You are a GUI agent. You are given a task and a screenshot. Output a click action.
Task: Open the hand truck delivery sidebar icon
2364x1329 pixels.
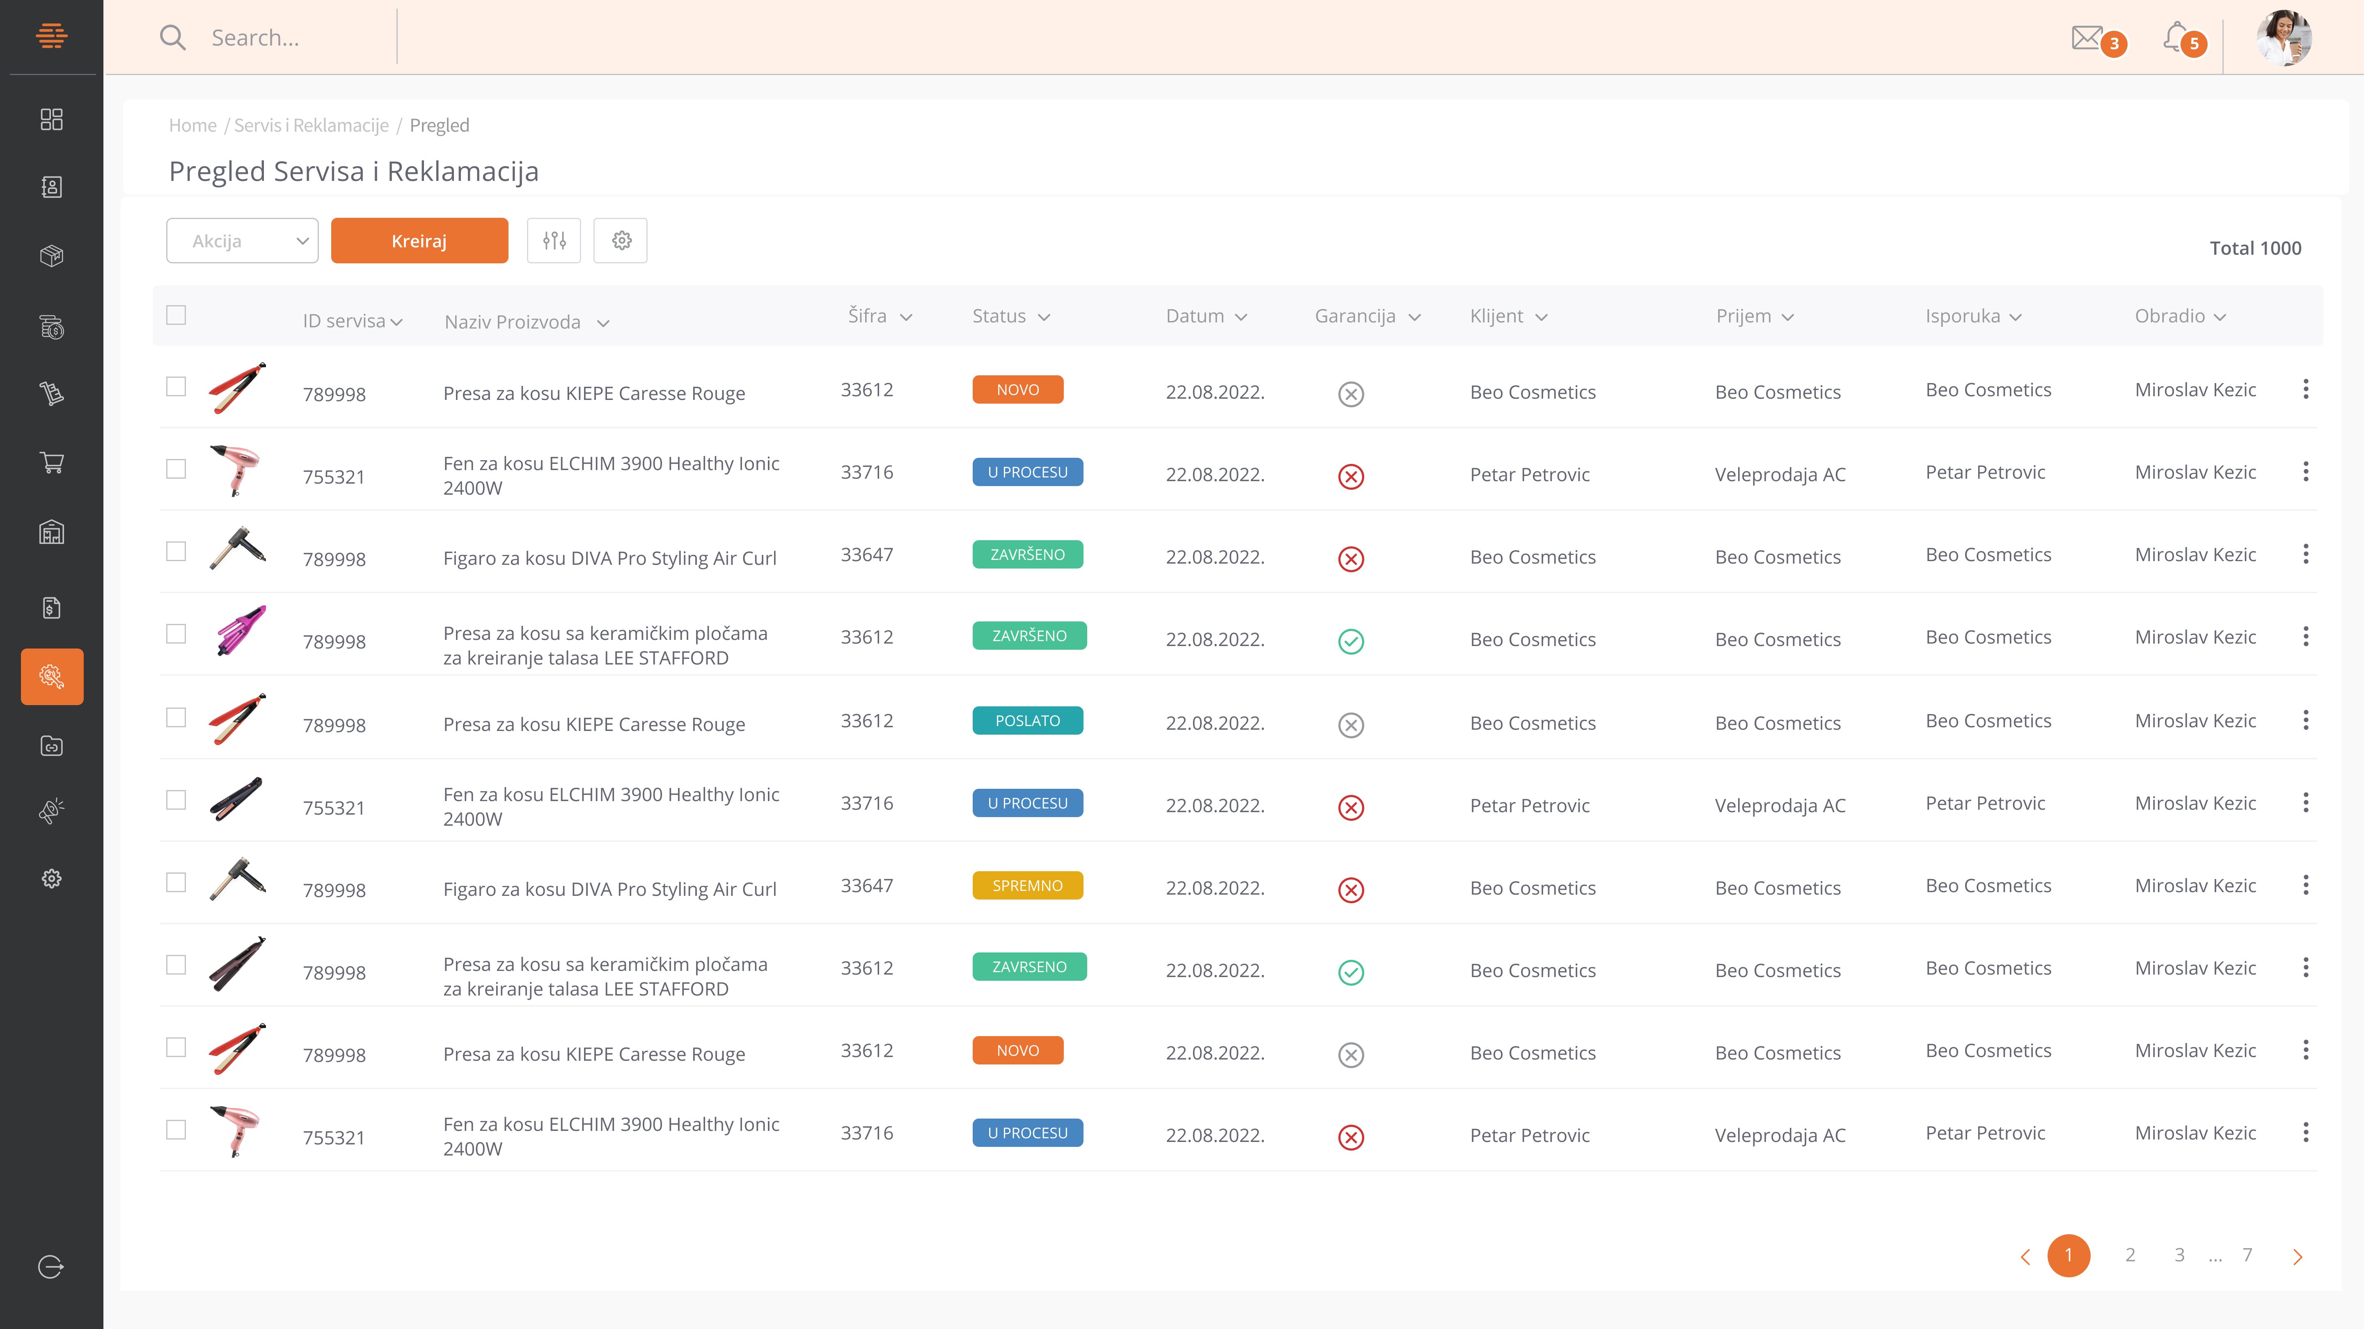pos(51,393)
